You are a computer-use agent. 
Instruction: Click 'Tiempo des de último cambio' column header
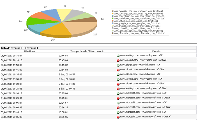(87, 51)
